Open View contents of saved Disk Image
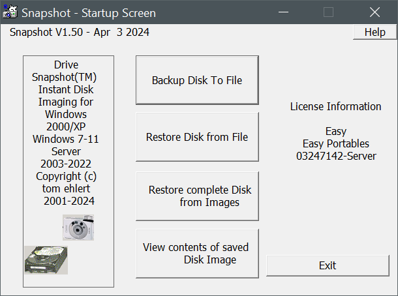 [197, 254]
